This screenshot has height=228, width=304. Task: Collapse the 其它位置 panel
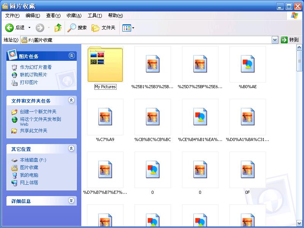coord(71,149)
